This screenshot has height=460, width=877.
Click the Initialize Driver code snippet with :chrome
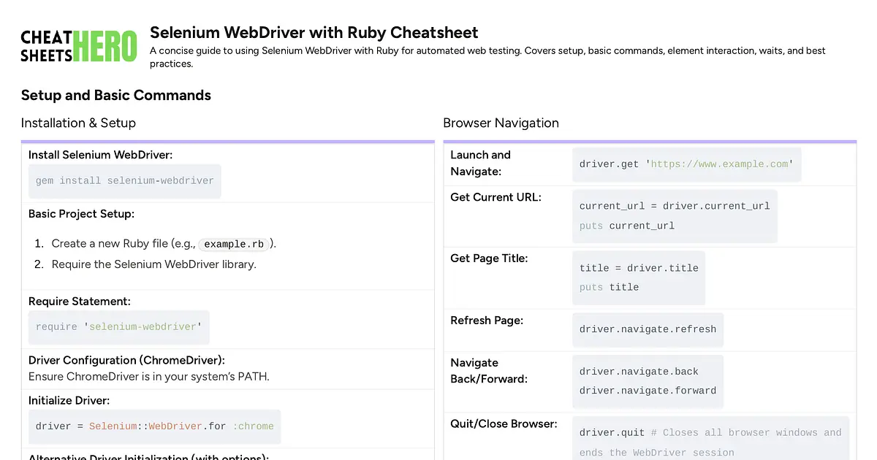(156, 426)
